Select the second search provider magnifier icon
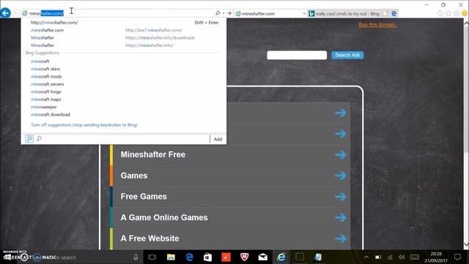Screen dimensions: 469x264 click(x=39, y=139)
